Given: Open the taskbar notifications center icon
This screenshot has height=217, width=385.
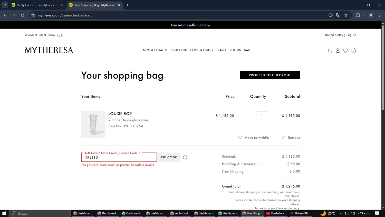Looking at the screenshot, I should point(377,213).
